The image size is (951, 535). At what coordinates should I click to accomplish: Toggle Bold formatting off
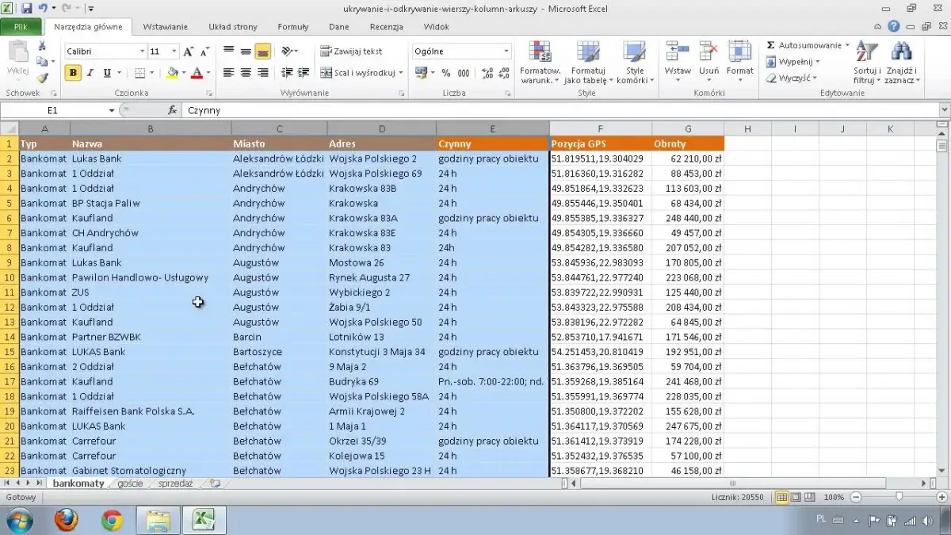pyautogui.click(x=73, y=73)
